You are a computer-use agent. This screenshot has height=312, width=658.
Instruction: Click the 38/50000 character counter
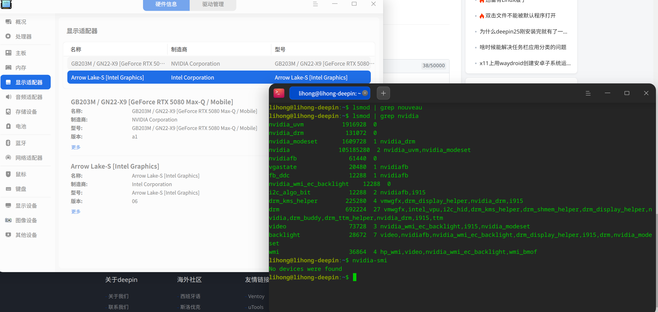pos(434,66)
